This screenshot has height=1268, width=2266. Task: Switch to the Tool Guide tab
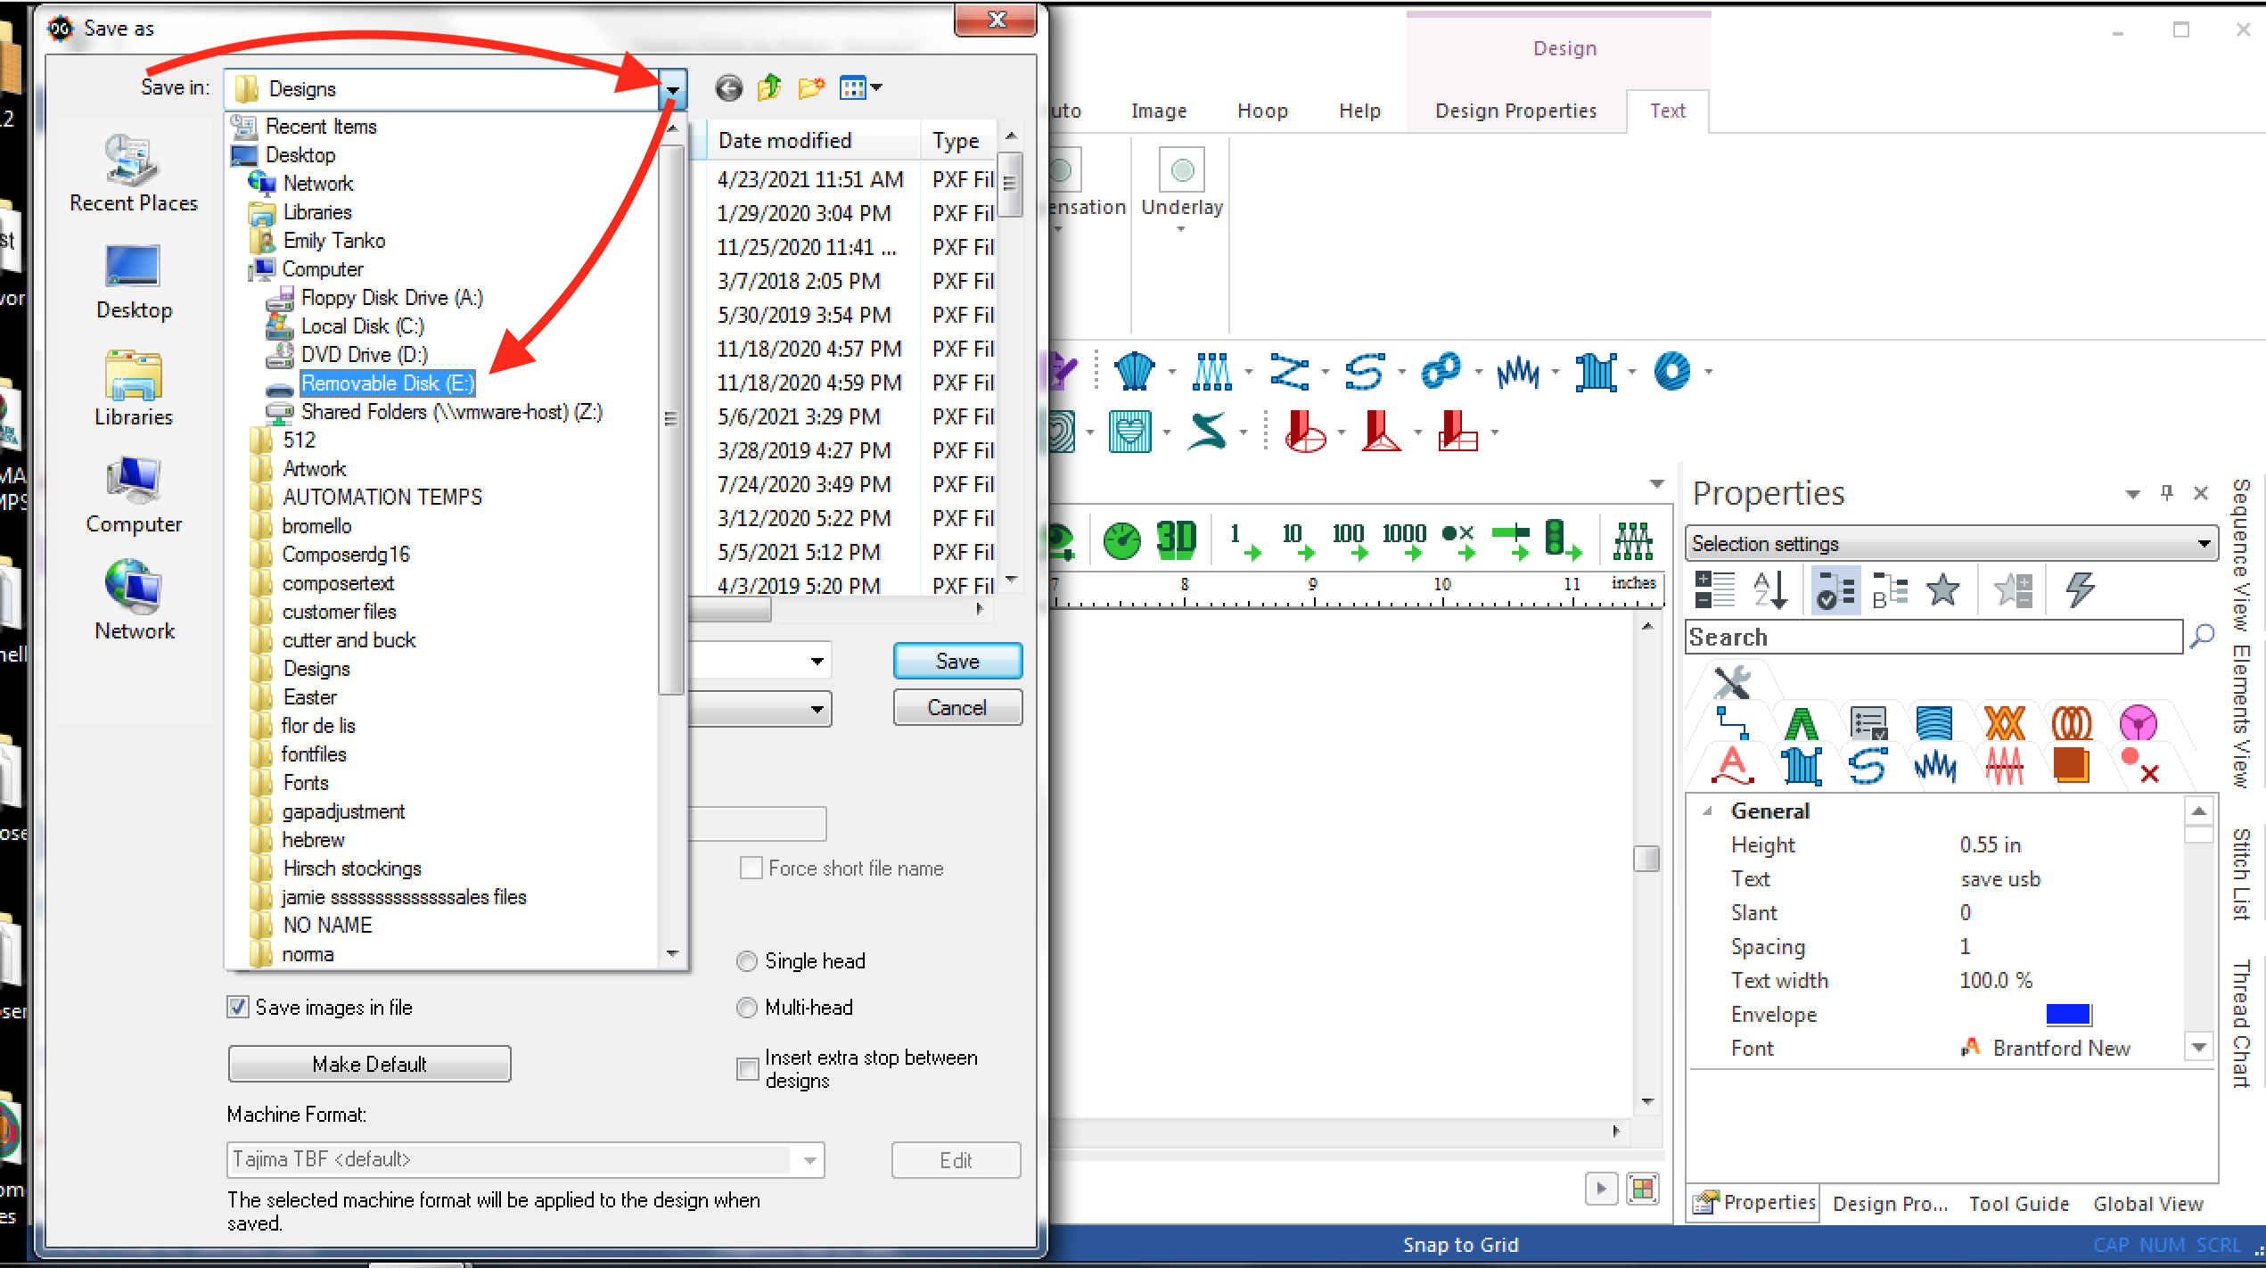[2018, 1204]
